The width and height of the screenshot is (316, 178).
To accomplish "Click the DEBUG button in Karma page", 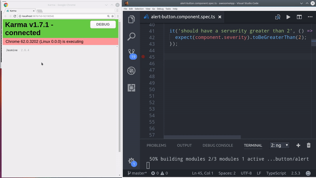I will pos(103,25).
